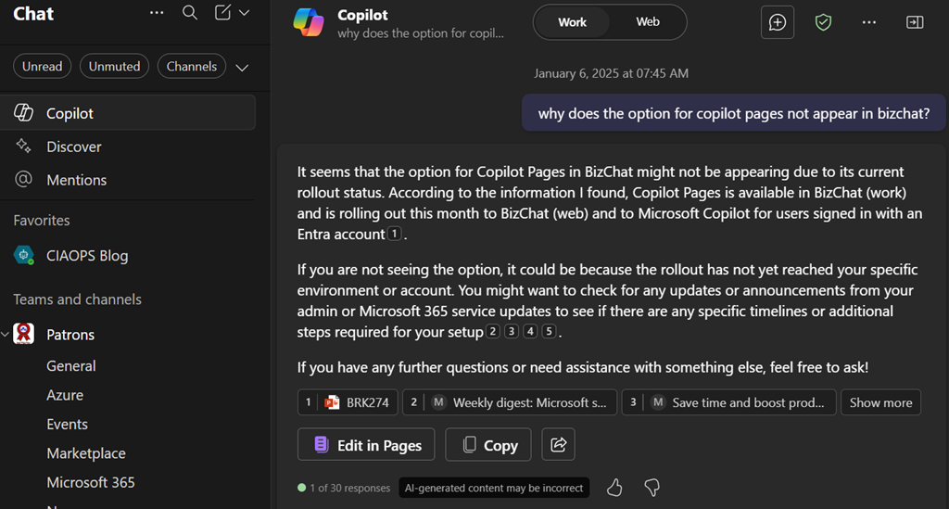Switch Copilot to Work mode

click(x=572, y=22)
